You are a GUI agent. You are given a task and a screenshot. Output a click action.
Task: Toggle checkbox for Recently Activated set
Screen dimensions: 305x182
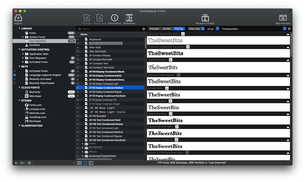(x=15, y=79)
